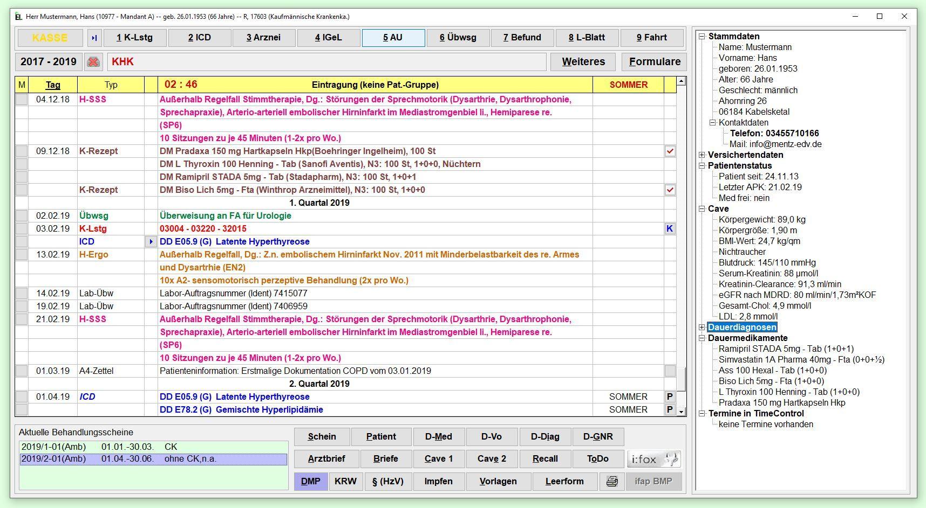
Task: Clear the KHK selection using the red X icon
Action: pyautogui.click(x=93, y=62)
